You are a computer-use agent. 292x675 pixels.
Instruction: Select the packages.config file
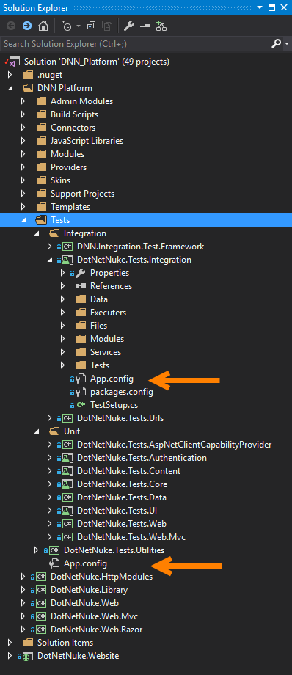(122, 393)
